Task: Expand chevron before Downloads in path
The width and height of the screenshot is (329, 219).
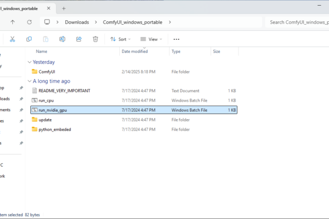Action: [x=57, y=22]
